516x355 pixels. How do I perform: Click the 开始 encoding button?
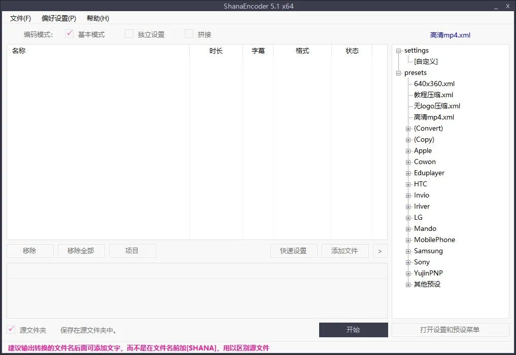tap(353, 330)
